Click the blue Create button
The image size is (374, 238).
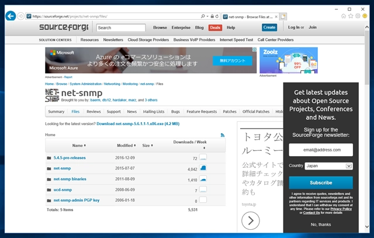pos(269,27)
